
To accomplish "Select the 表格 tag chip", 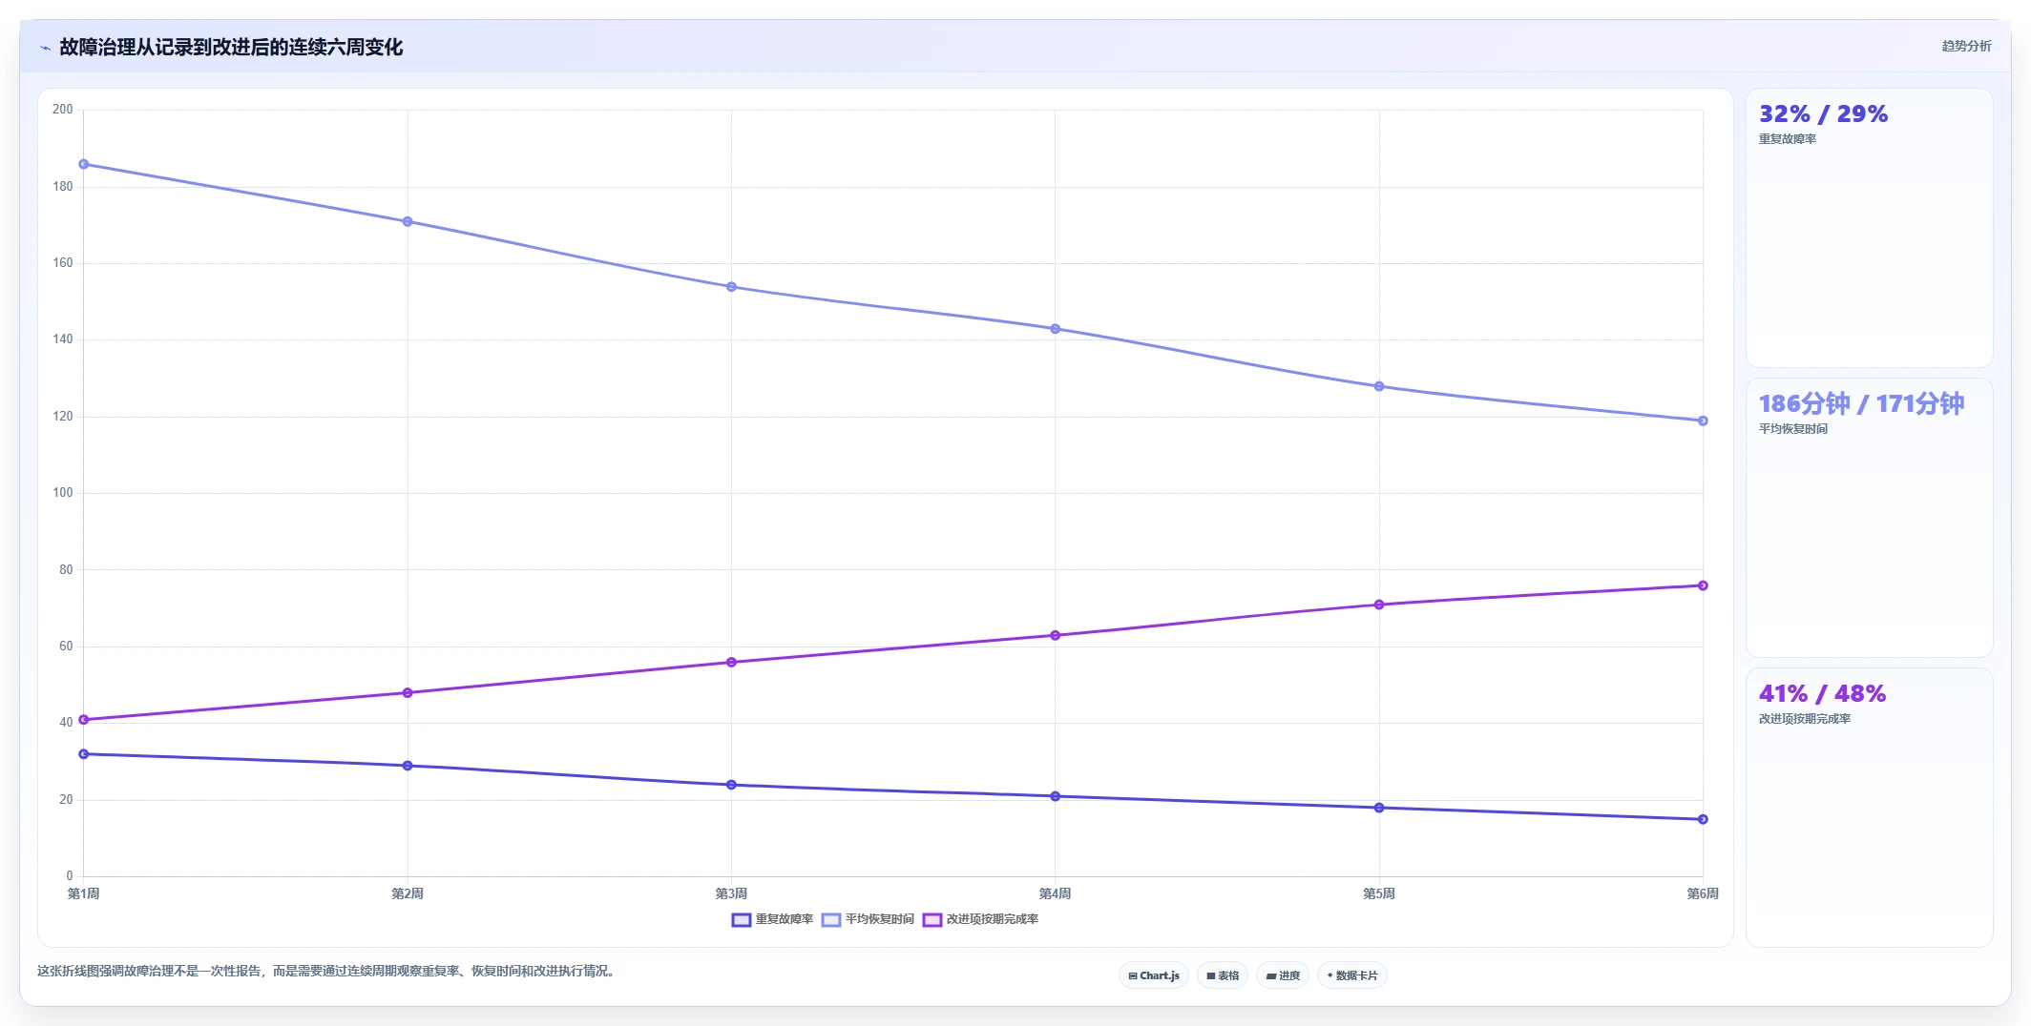I will [1223, 975].
